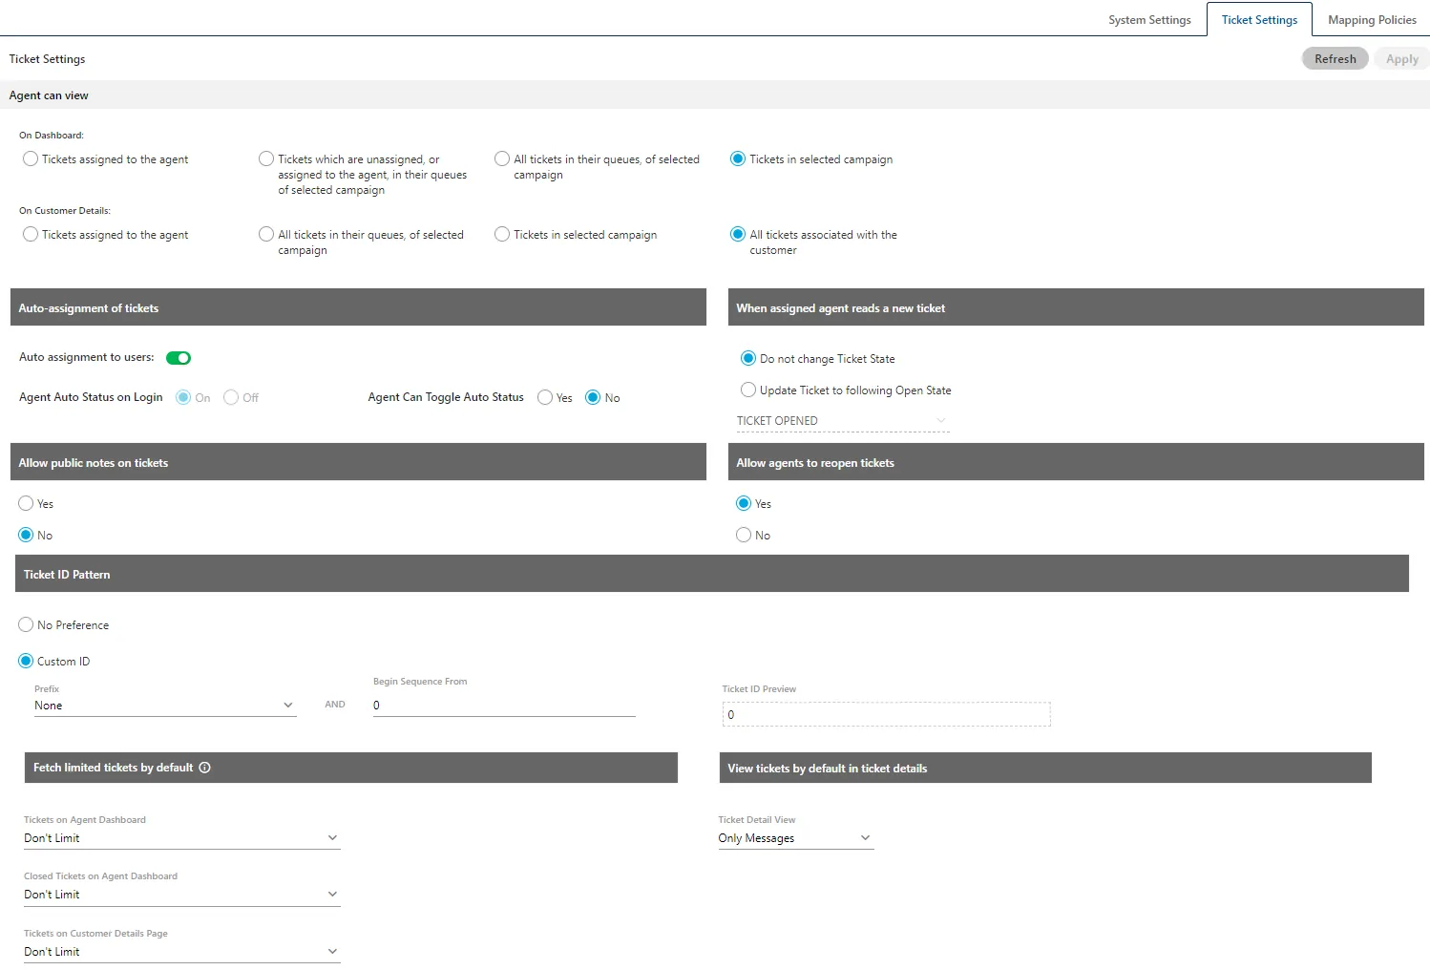1430x970 pixels.
Task: Click the Ticket ID Preview box
Action: [886, 714]
